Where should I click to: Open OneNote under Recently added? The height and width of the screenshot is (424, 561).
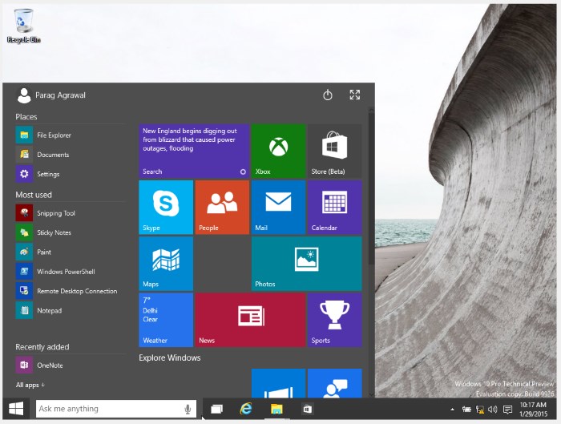tap(71, 365)
